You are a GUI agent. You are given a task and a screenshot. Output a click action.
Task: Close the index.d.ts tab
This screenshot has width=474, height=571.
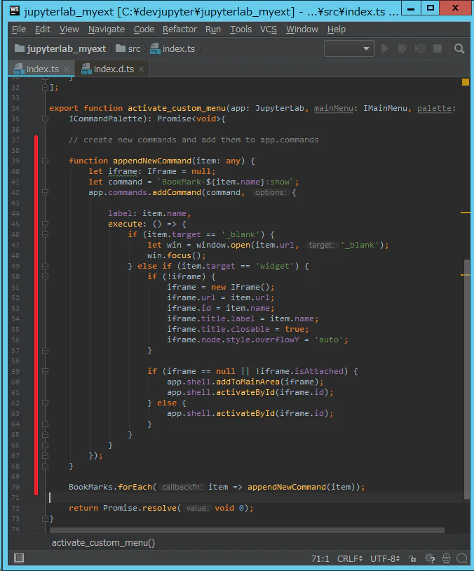[141, 69]
